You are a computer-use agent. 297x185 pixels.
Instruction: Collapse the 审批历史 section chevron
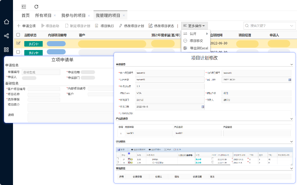click(x=292, y=168)
